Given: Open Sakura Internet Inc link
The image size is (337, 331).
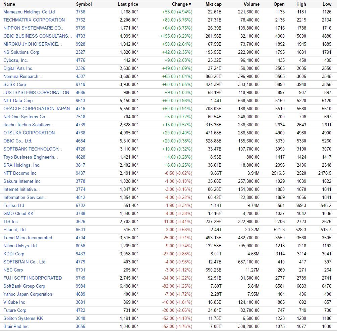Looking at the screenshot, I should coord(22,181).
